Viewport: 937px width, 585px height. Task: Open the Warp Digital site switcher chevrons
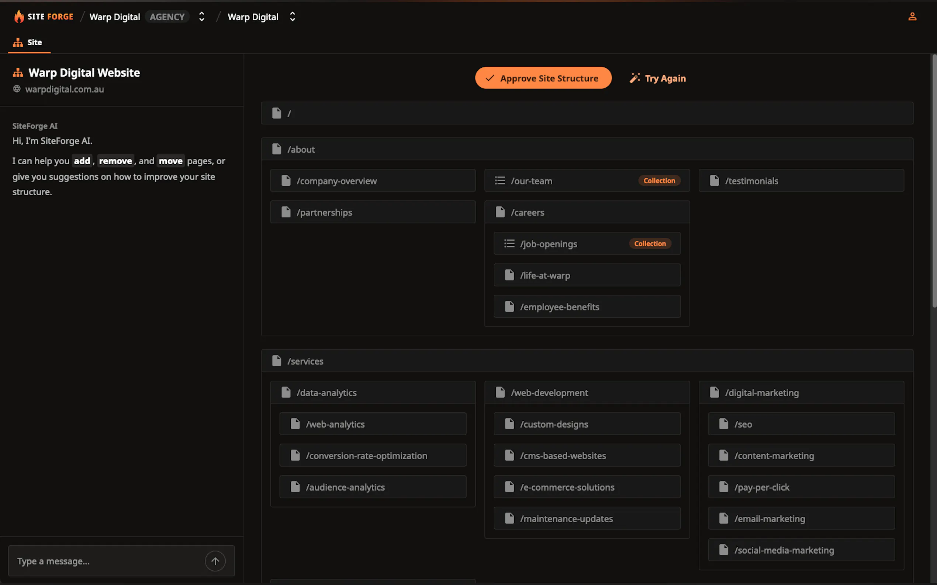[293, 17]
